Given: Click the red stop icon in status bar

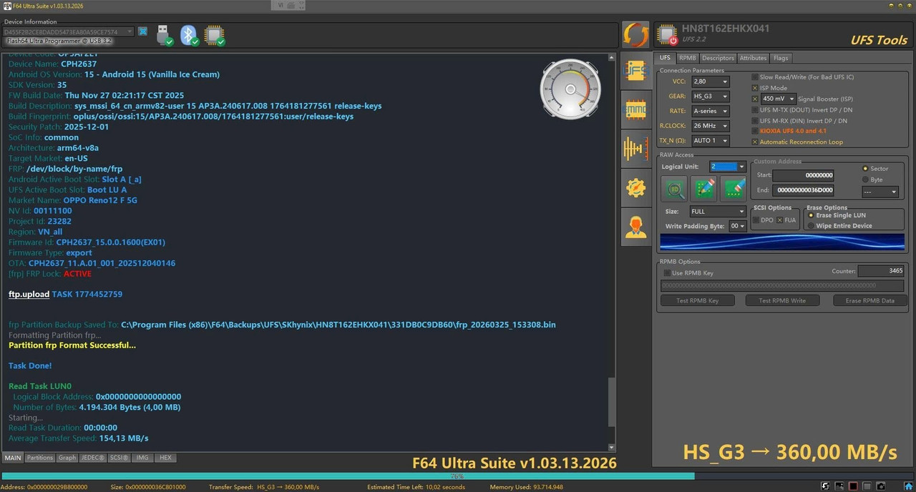Looking at the screenshot, I should coord(853,486).
